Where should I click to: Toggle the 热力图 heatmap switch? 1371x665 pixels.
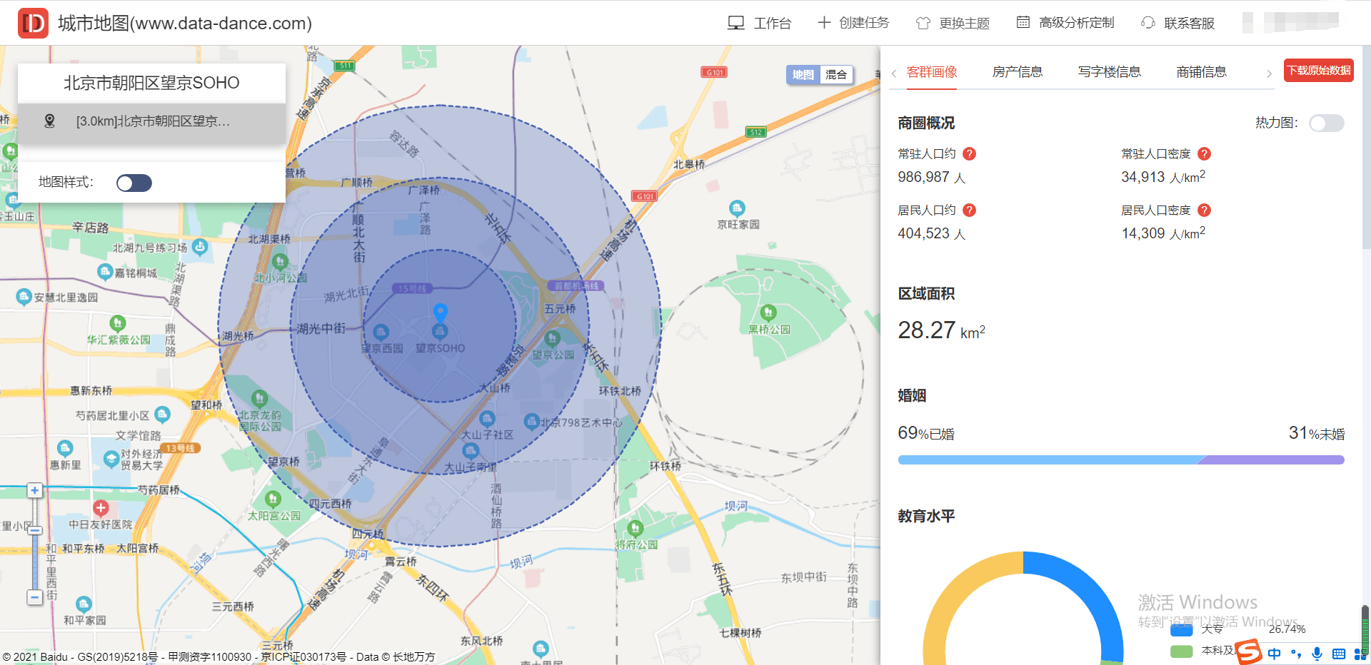[x=1327, y=123]
